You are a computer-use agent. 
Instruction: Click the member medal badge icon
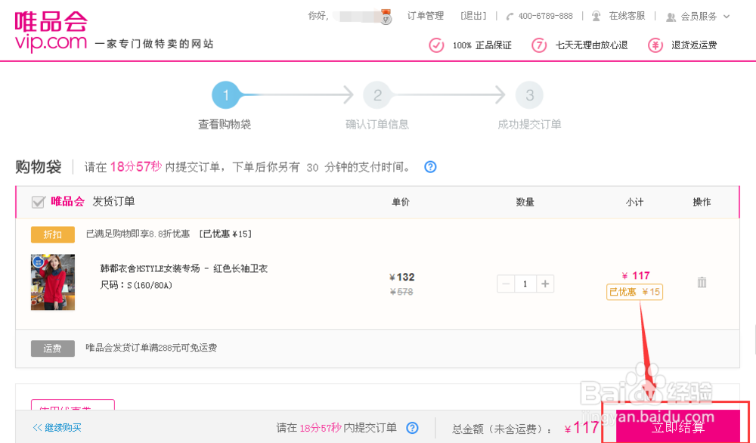(386, 16)
